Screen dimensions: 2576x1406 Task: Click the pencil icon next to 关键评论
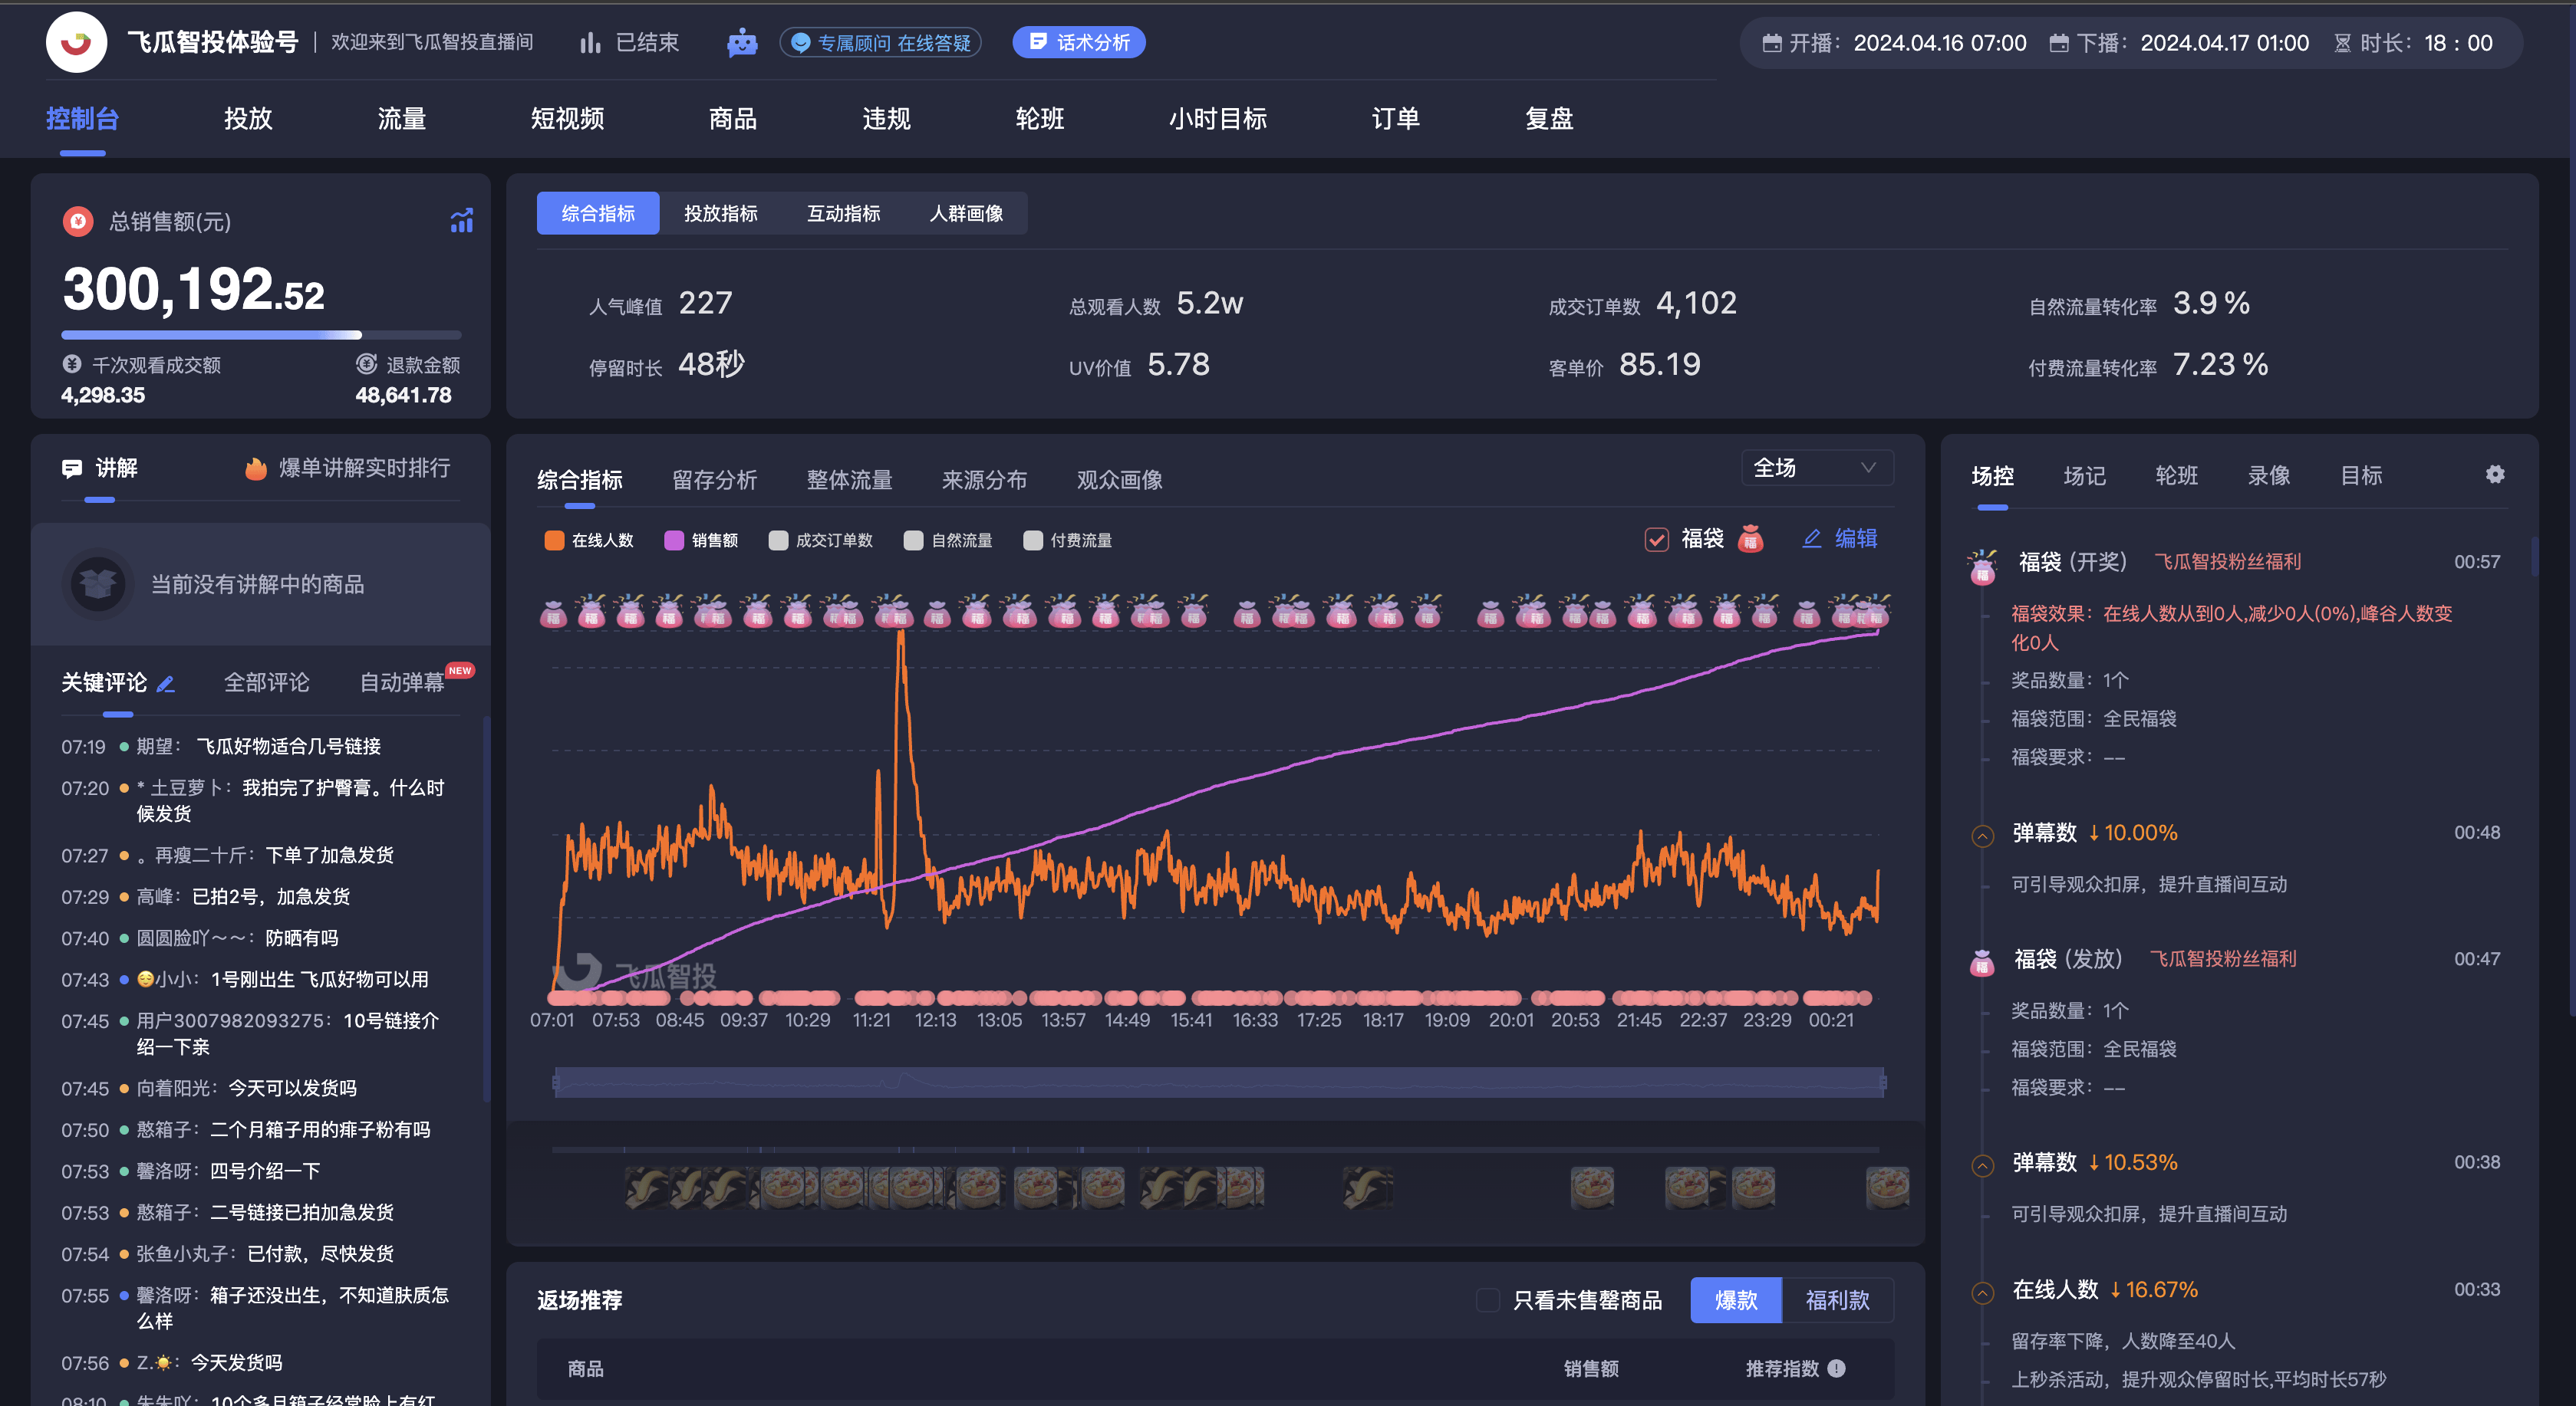click(166, 684)
